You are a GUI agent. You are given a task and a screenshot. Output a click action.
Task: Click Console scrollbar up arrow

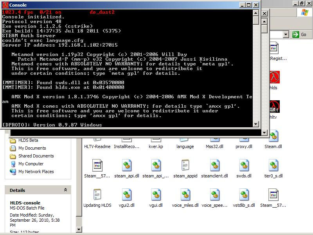[256, 13]
